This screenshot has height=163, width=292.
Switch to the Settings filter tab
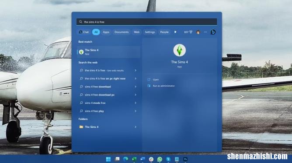[150, 32]
